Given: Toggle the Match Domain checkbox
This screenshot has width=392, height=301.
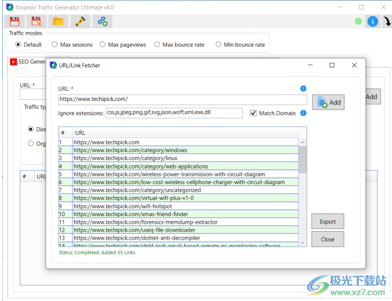Looking at the screenshot, I should (x=253, y=113).
